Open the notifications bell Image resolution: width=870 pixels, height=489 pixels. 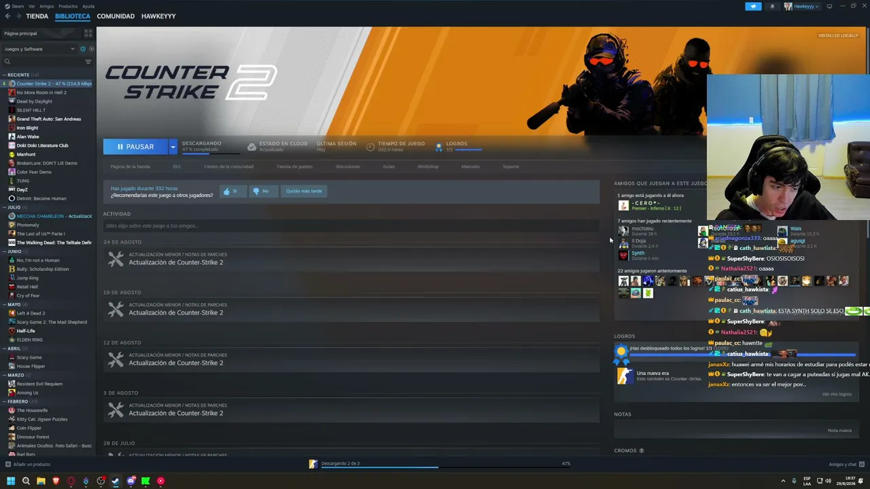point(772,6)
